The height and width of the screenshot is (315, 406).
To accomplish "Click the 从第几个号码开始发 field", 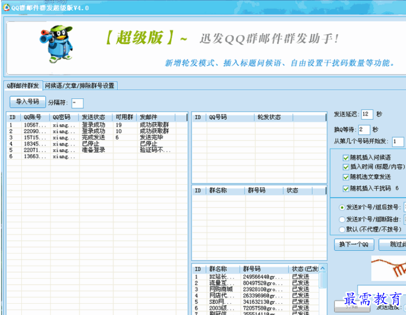I will tap(398, 141).
